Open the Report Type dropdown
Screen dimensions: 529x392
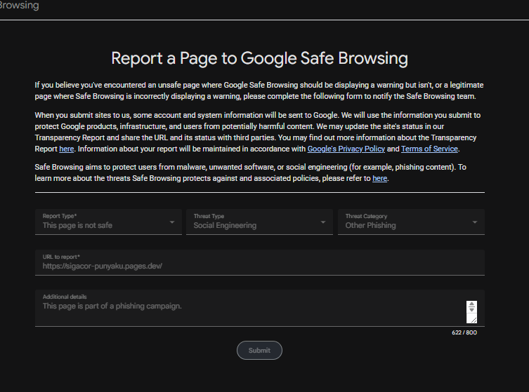pyautogui.click(x=108, y=222)
